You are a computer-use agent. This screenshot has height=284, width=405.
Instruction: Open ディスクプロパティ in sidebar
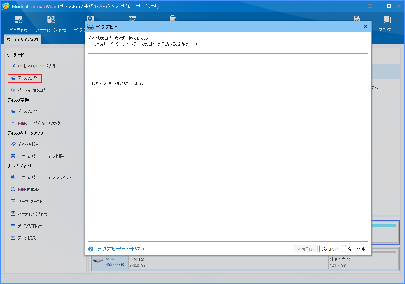[28, 226]
